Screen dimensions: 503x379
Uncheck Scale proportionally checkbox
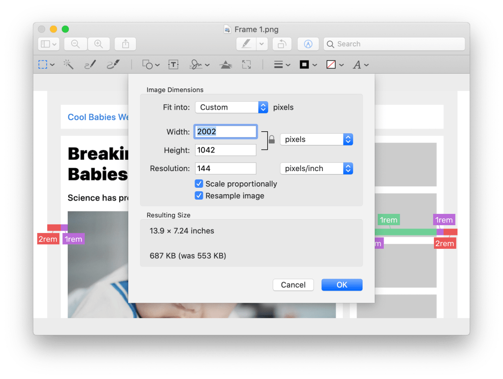(x=199, y=183)
